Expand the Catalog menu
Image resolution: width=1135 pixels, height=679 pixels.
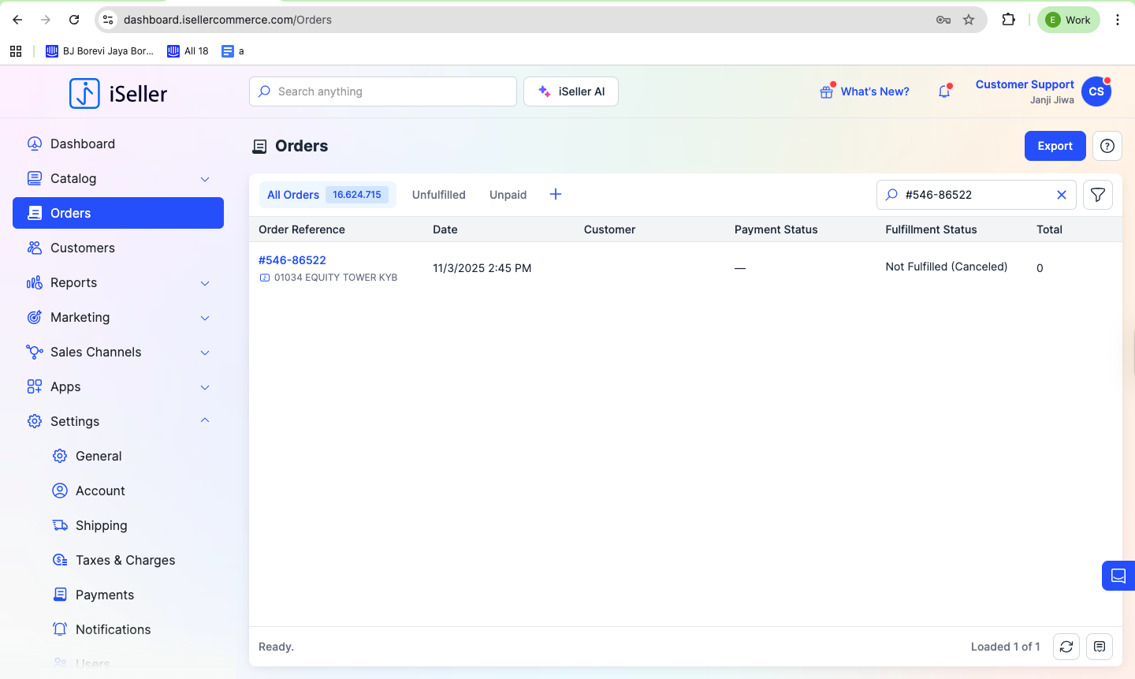tap(205, 179)
